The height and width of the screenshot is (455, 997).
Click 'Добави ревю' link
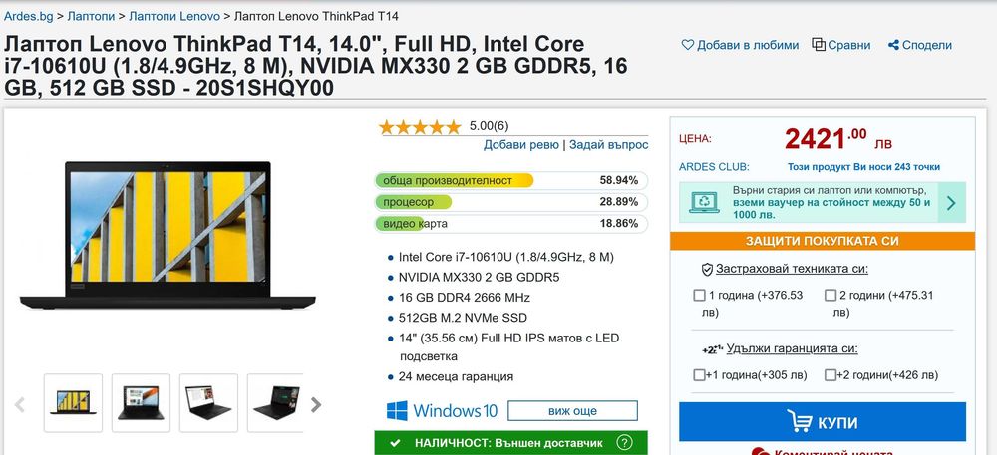click(x=521, y=145)
